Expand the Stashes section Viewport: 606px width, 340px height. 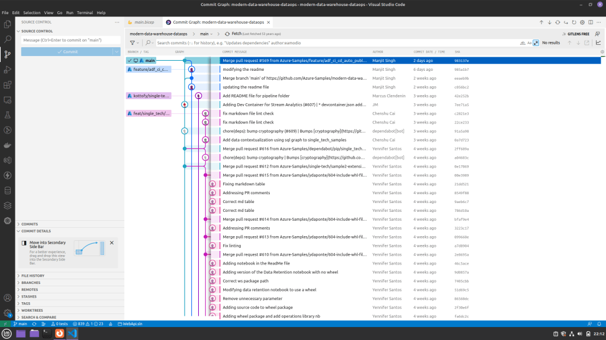click(30, 296)
